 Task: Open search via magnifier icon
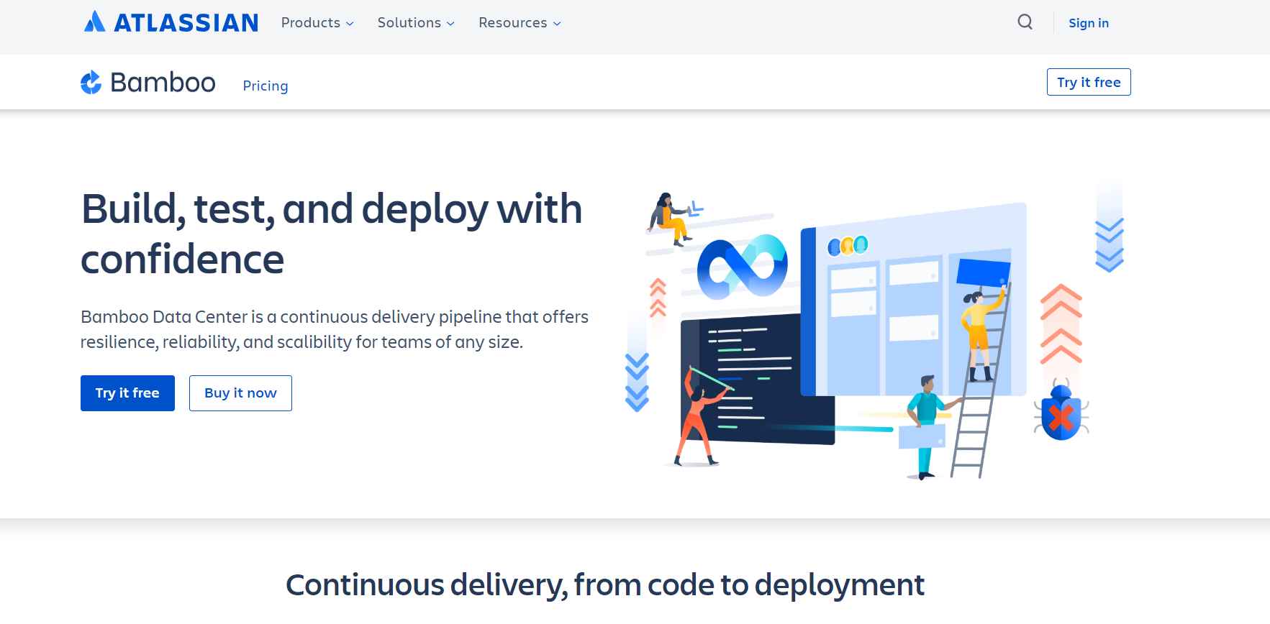click(1025, 22)
